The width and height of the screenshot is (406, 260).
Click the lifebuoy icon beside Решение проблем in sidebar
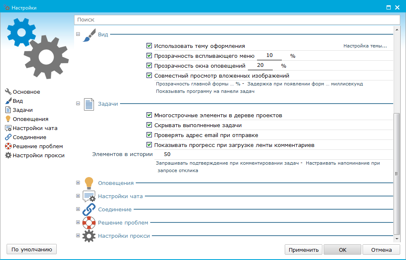coord(8,146)
